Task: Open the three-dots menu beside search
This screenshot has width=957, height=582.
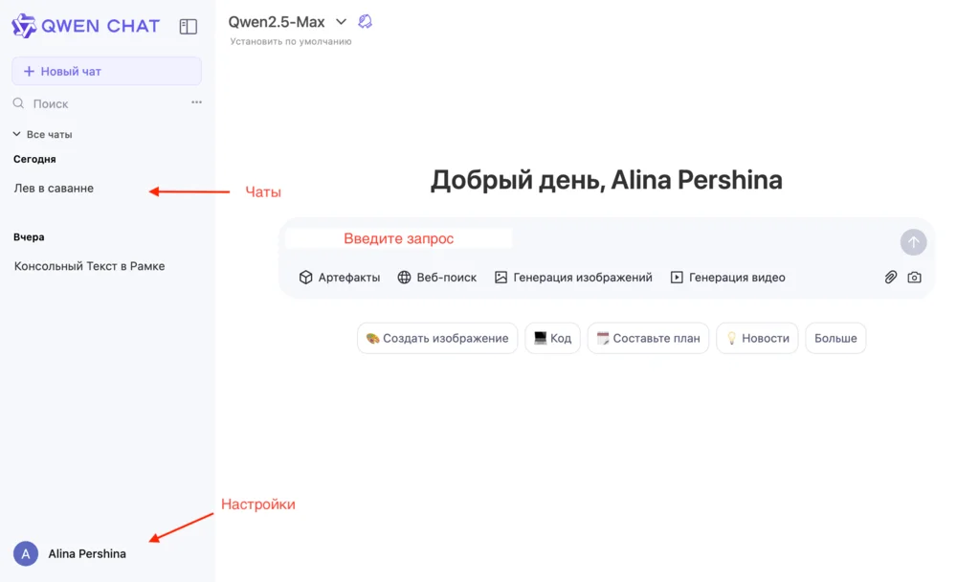Action: [196, 102]
